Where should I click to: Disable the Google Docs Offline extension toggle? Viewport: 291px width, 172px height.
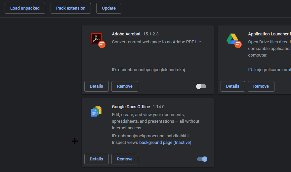[202, 159]
